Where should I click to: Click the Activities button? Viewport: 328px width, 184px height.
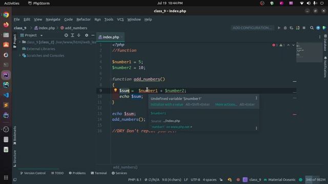(x=12, y=3)
